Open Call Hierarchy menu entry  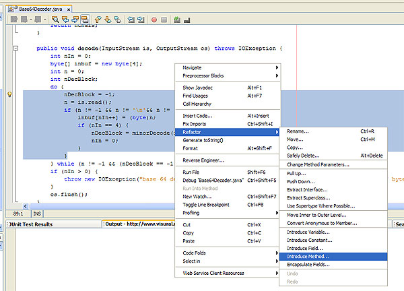(x=228, y=104)
